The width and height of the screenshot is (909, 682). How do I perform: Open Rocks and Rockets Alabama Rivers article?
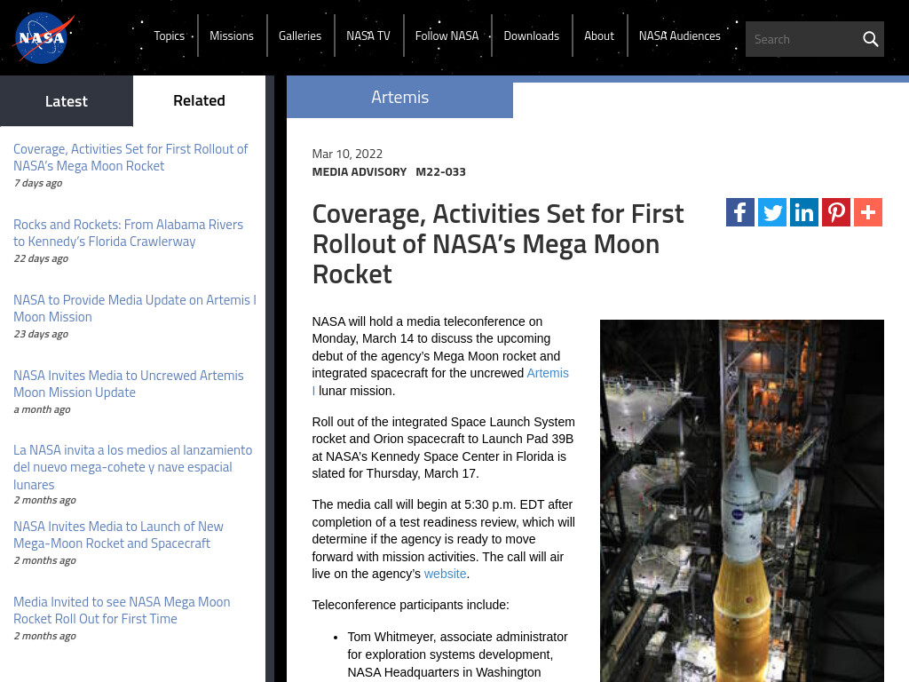pyautogui.click(x=128, y=233)
